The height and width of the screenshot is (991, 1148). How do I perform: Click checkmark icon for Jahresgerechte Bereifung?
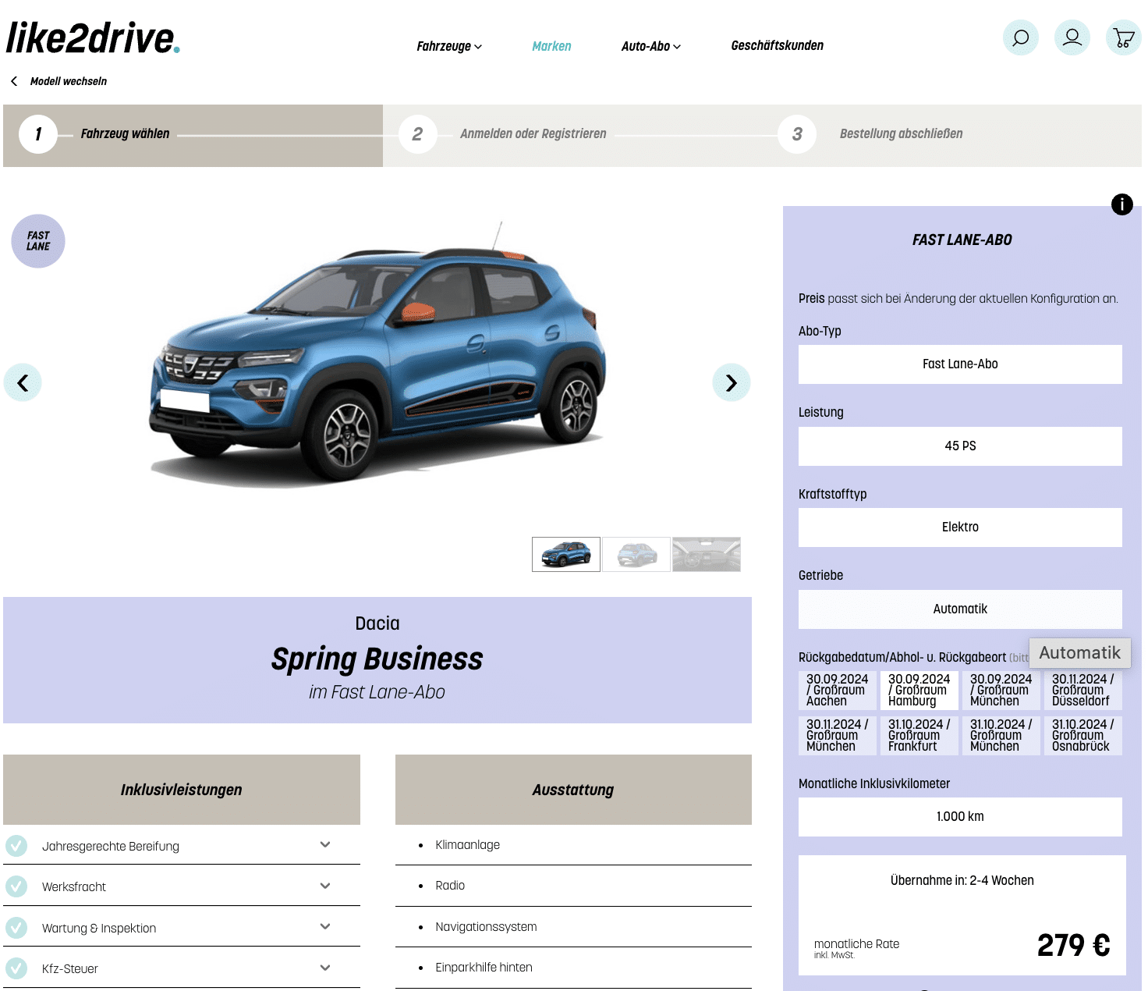(x=16, y=845)
